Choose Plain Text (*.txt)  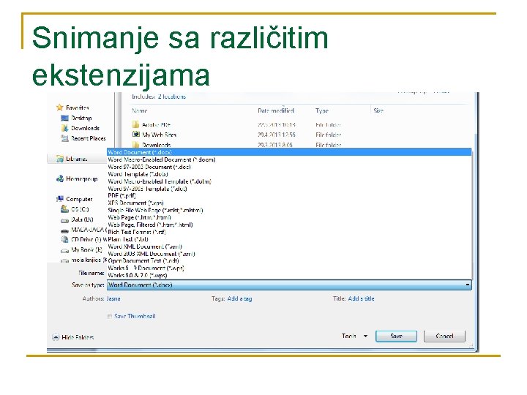[289, 239]
